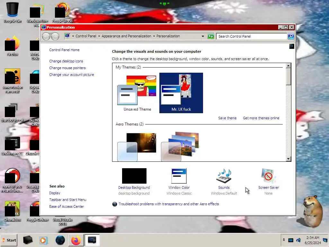Click the Start button
This screenshot has height=247, width=329.
9,240
